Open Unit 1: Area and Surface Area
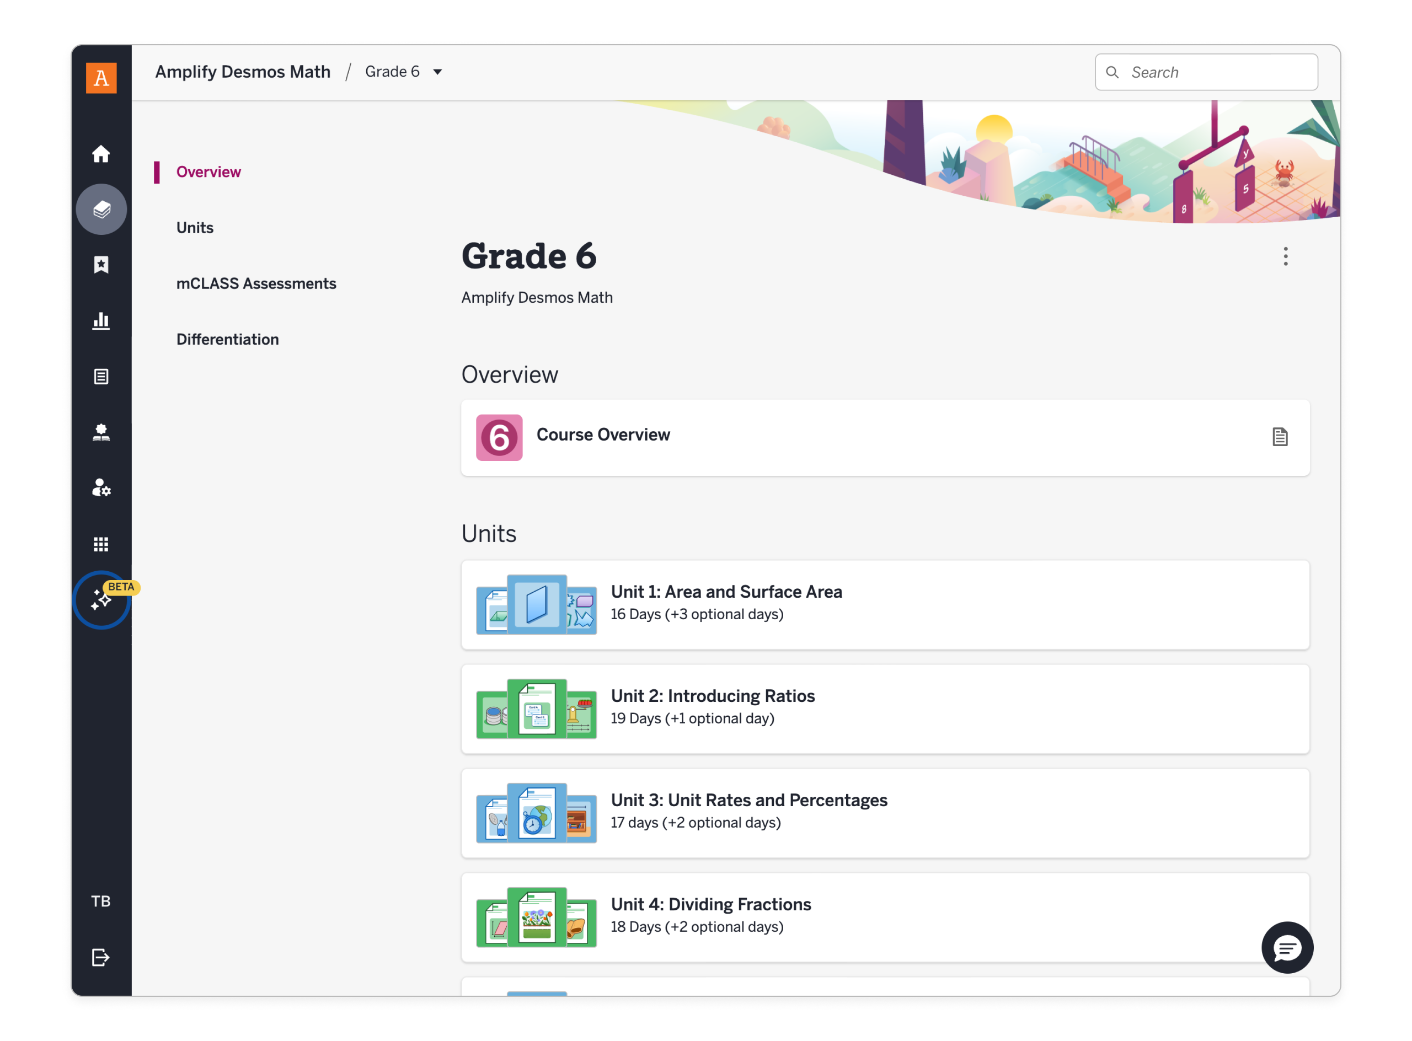Viewport: 1412px width, 1041px height. click(887, 606)
